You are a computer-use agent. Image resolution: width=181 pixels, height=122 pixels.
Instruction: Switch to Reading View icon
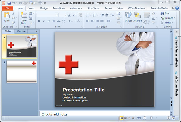129,118
